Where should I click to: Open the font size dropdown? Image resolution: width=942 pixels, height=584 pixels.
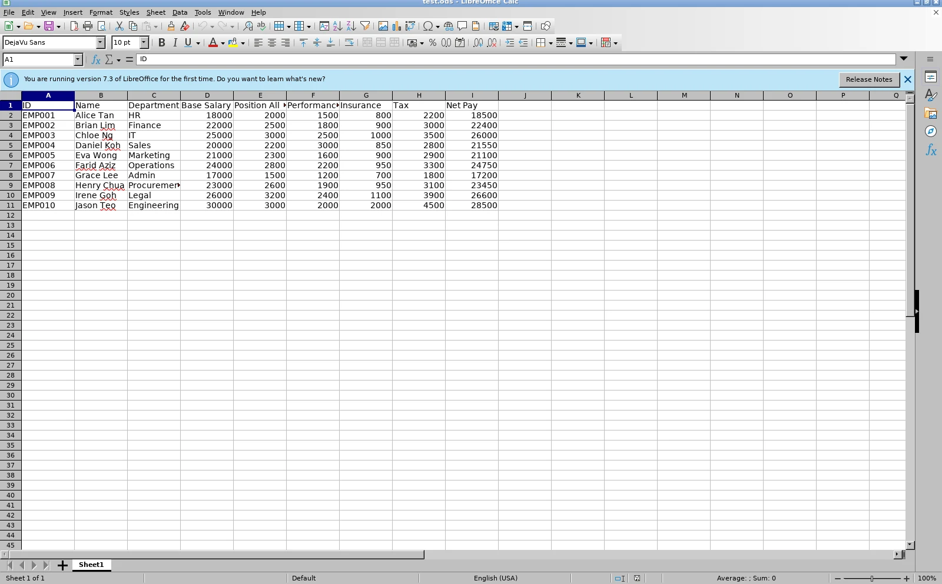[144, 42]
